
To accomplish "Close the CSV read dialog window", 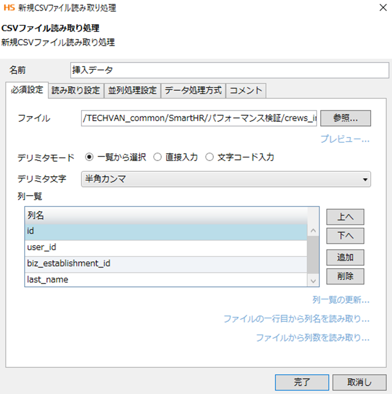I will point(382,7).
